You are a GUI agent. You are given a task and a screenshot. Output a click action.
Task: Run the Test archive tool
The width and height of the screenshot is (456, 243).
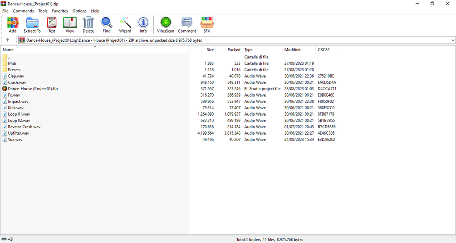click(52, 24)
